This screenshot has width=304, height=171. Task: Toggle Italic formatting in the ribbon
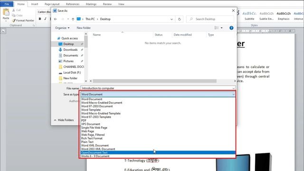point(45,19)
